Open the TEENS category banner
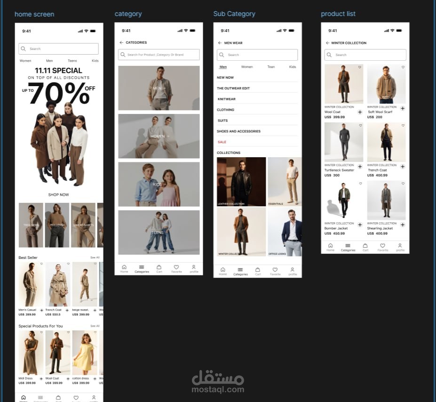436x402 pixels. point(159,232)
